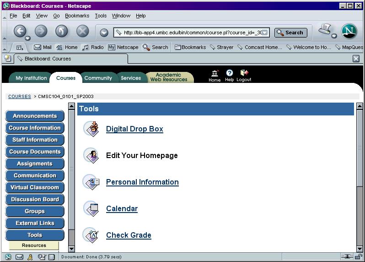Open Navigator from status bar component icon
The height and width of the screenshot is (262, 365).
(8, 257)
